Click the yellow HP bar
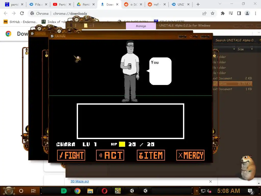This screenshot has height=196, width=261. tap(122, 144)
